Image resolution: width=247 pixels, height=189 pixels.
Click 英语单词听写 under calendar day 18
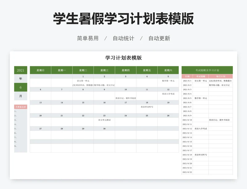pos(147,107)
